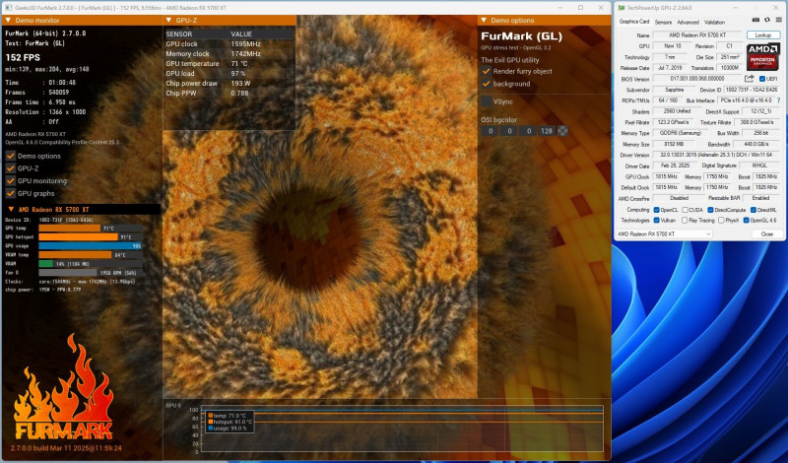
Task: Click the Memory clock 1742MHz value
Action: (x=245, y=54)
